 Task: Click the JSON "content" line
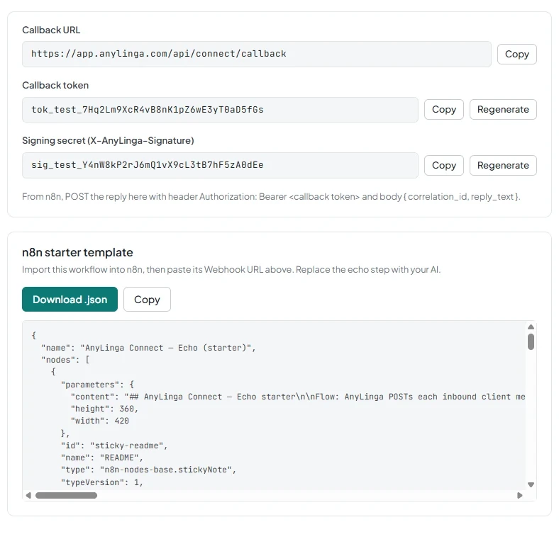pos(298,397)
